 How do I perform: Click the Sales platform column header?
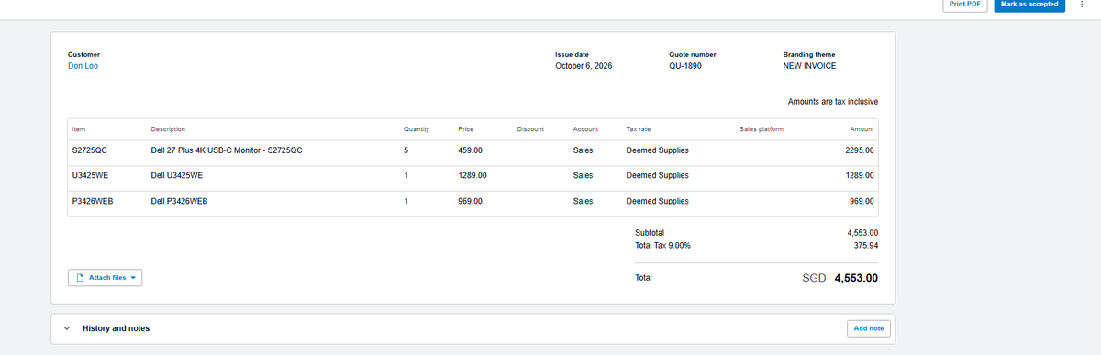tap(762, 129)
